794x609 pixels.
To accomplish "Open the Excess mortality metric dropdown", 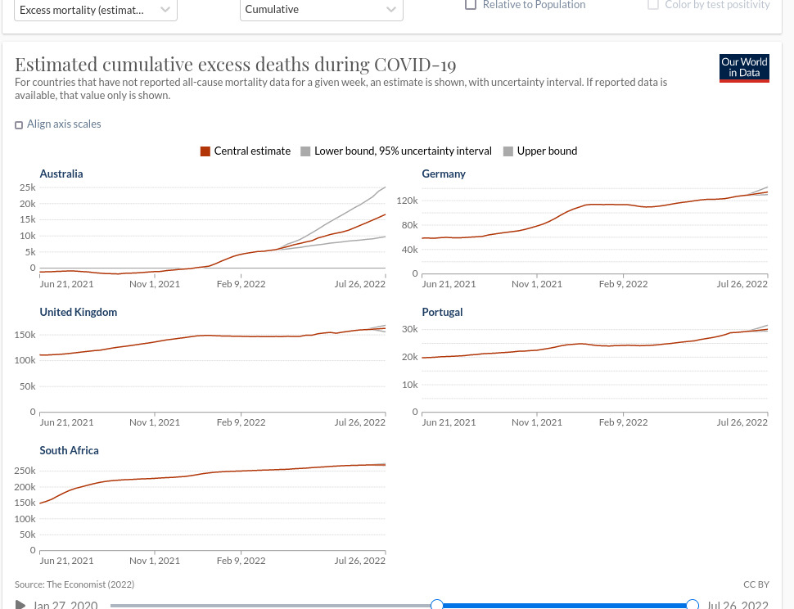I will 95,10.
